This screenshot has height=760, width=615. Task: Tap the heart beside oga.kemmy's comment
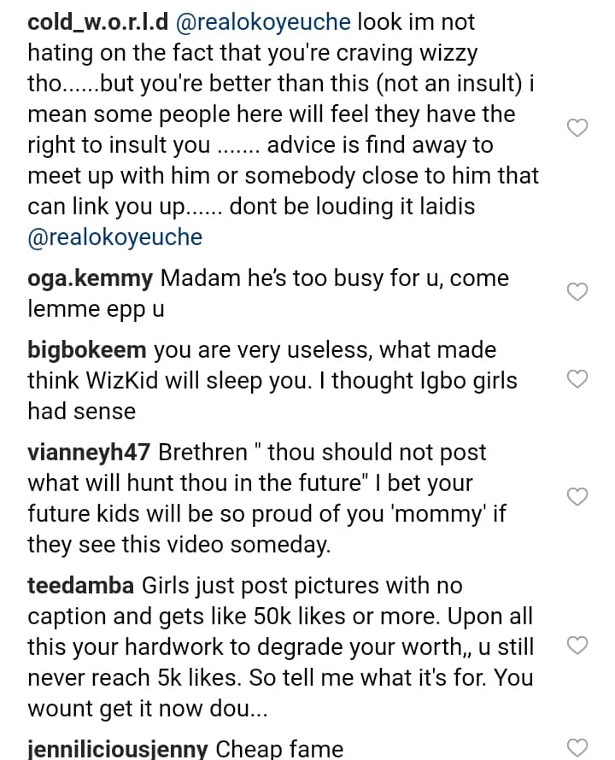pos(578,292)
